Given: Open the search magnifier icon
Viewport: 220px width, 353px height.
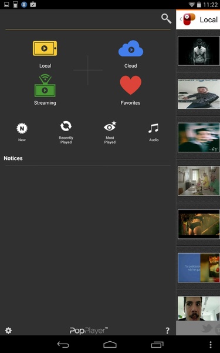Looking at the screenshot, I should (x=167, y=18).
